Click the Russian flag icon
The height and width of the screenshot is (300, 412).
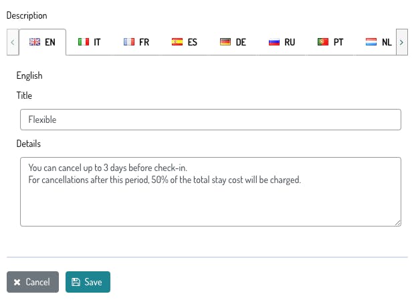(274, 42)
